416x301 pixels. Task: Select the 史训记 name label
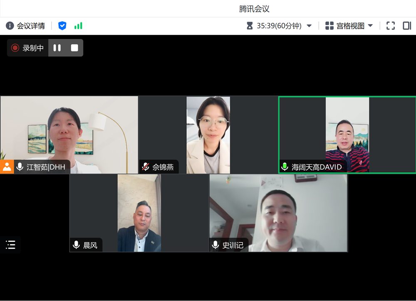[233, 245]
